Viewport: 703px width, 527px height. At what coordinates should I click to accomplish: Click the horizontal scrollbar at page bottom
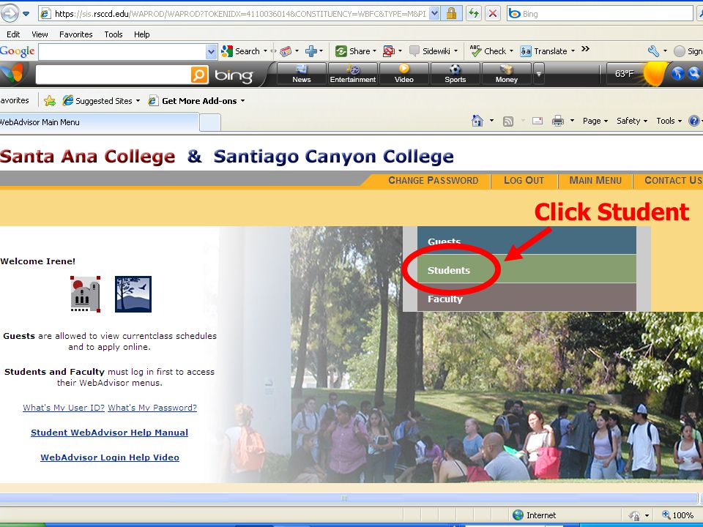[x=349, y=498]
